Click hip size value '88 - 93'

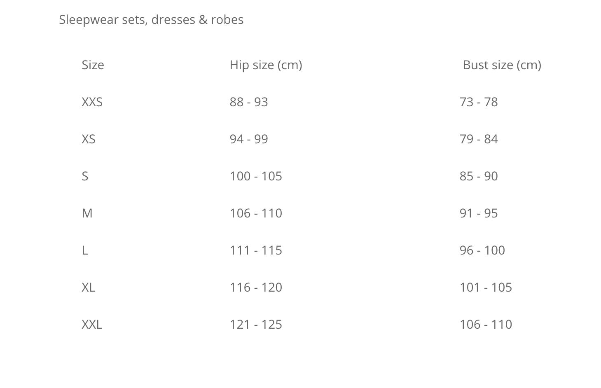coord(249,102)
